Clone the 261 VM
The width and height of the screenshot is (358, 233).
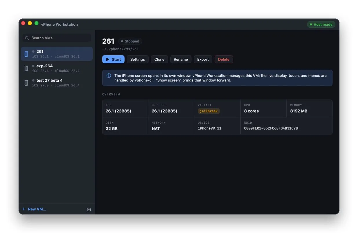159,59
